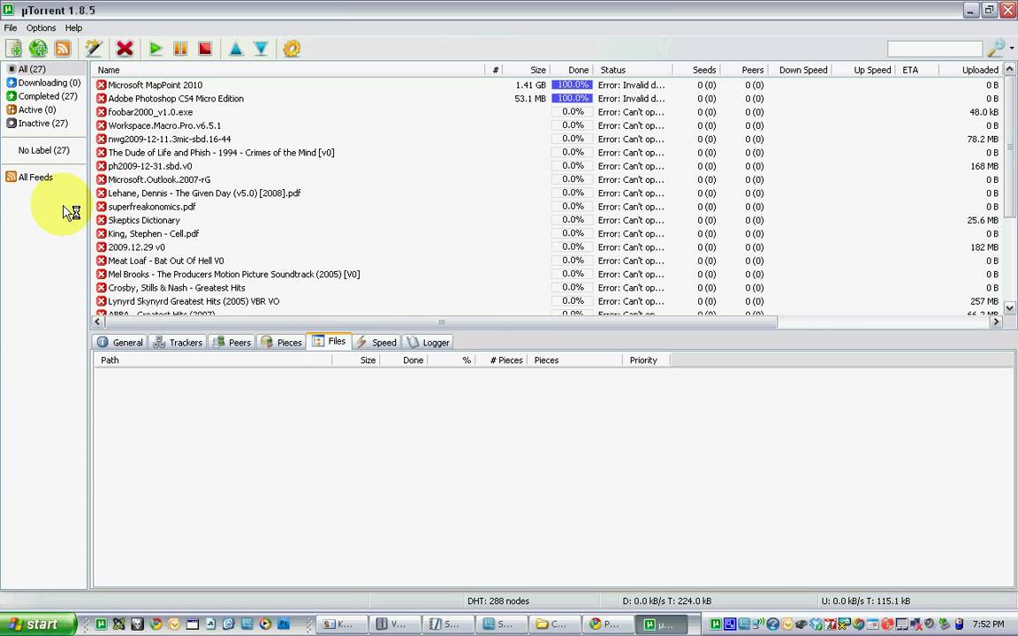
Task: Click Photoshop CS4 100% progress bar
Action: (x=572, y=99)
